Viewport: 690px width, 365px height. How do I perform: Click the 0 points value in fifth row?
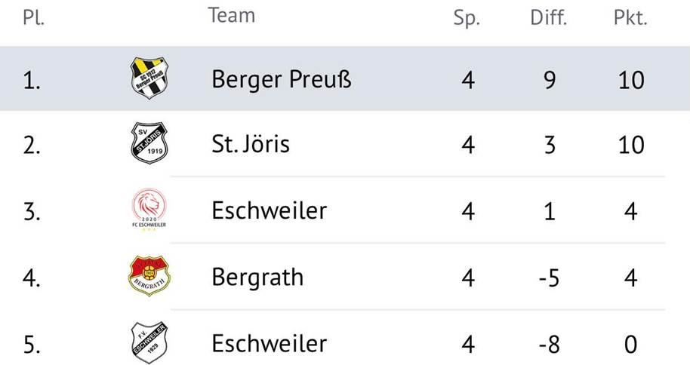pos(630,344)
